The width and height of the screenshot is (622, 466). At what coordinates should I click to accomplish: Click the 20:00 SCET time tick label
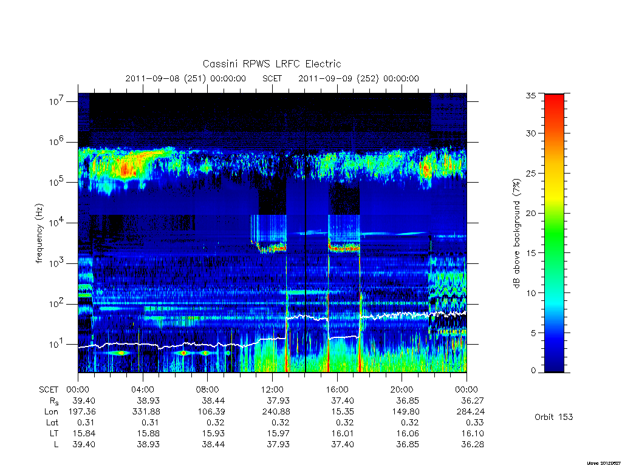point(402,390)
